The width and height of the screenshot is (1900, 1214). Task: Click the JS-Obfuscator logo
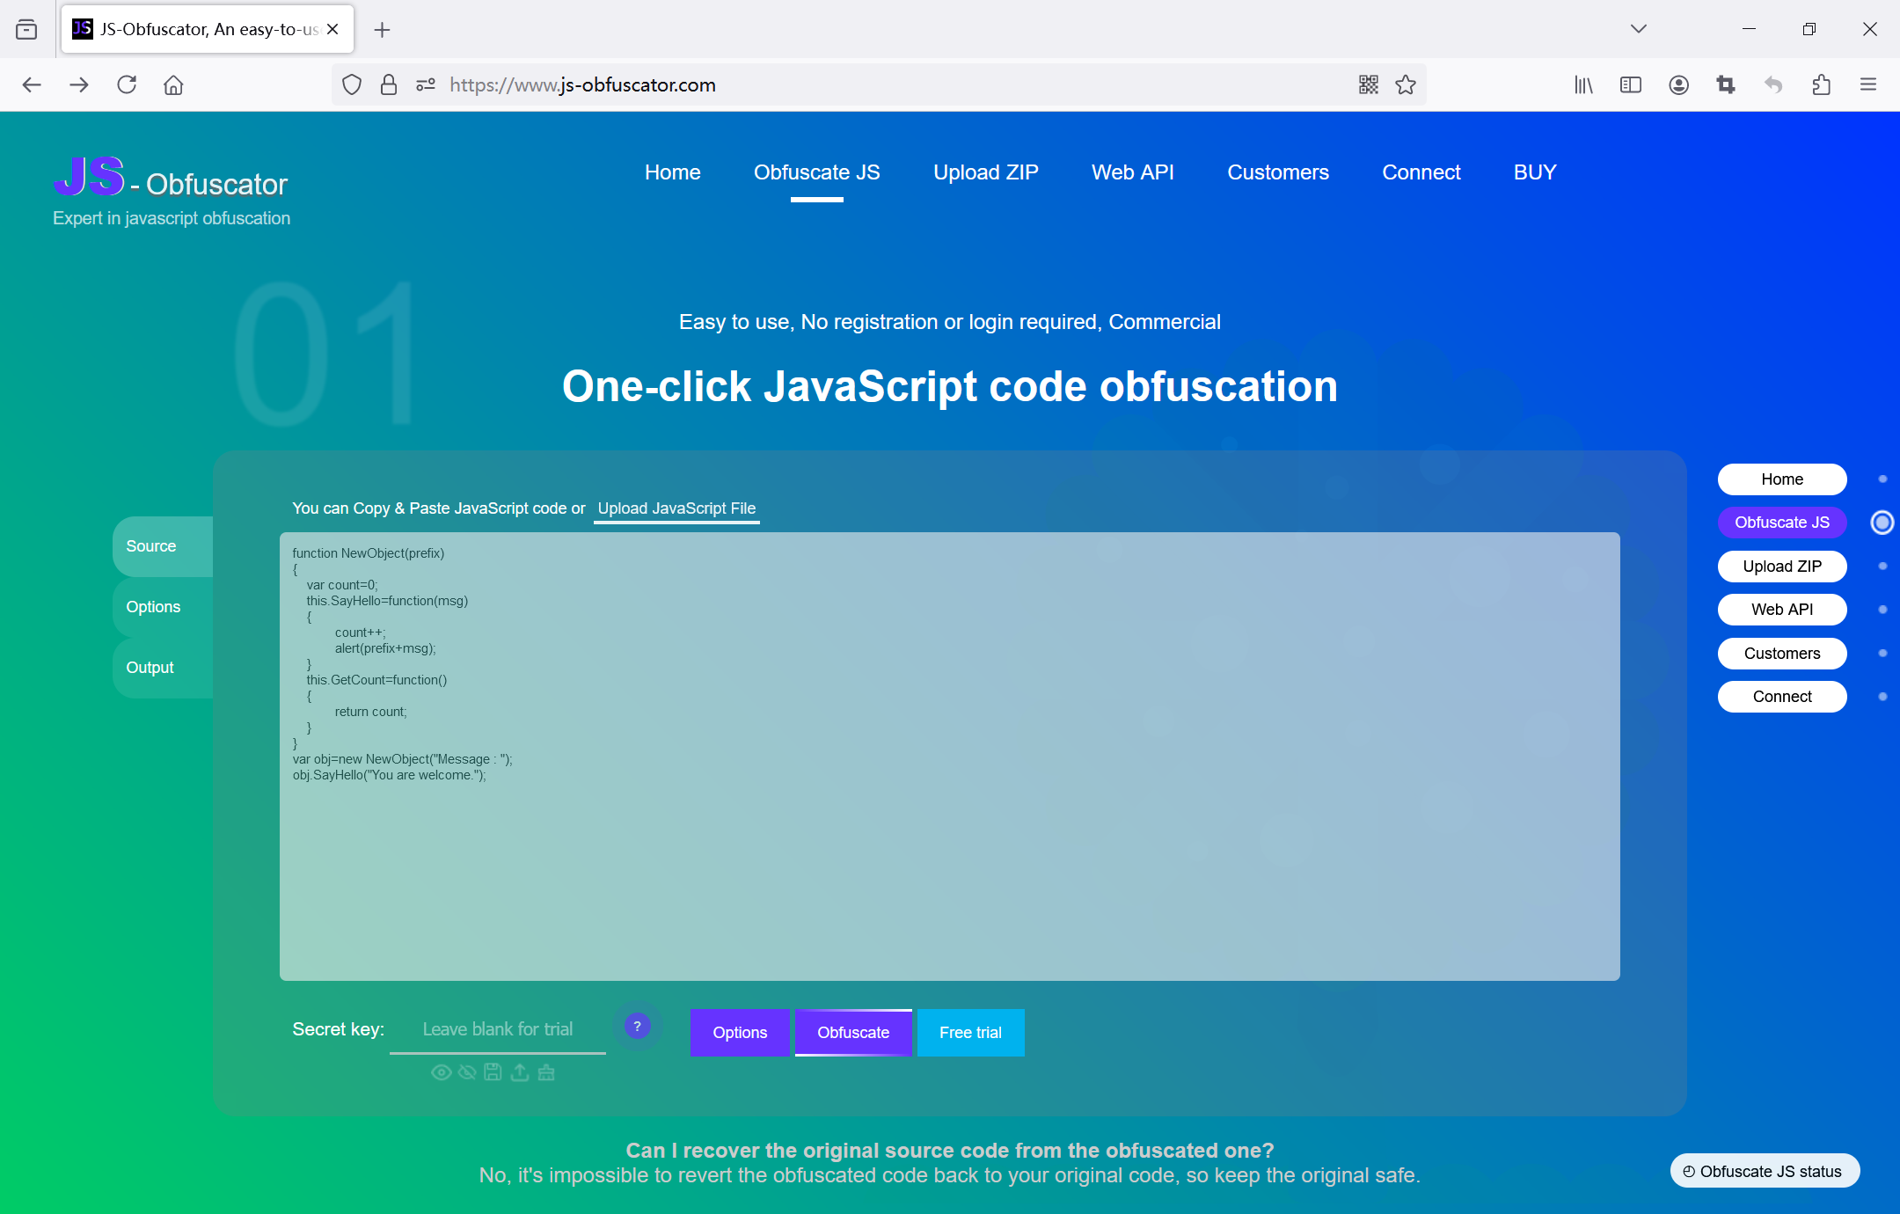point(172,190)
